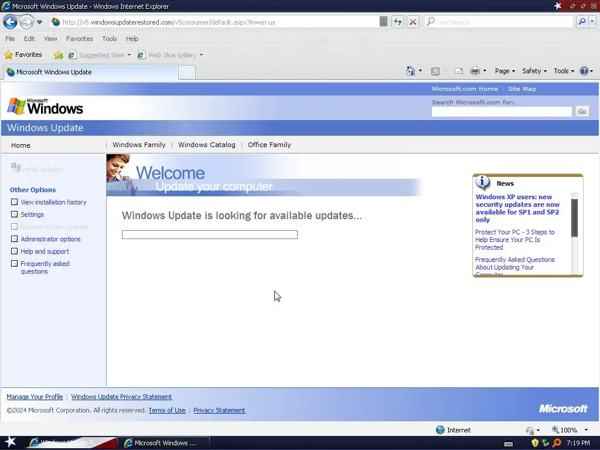This screenshot has height=450, width=600.
Task: Click the Terms of Use link
Action: (x=167, y=410)
